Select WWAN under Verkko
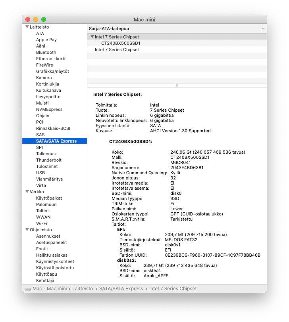This screenshot has width=289, height=322. (43, 217)
